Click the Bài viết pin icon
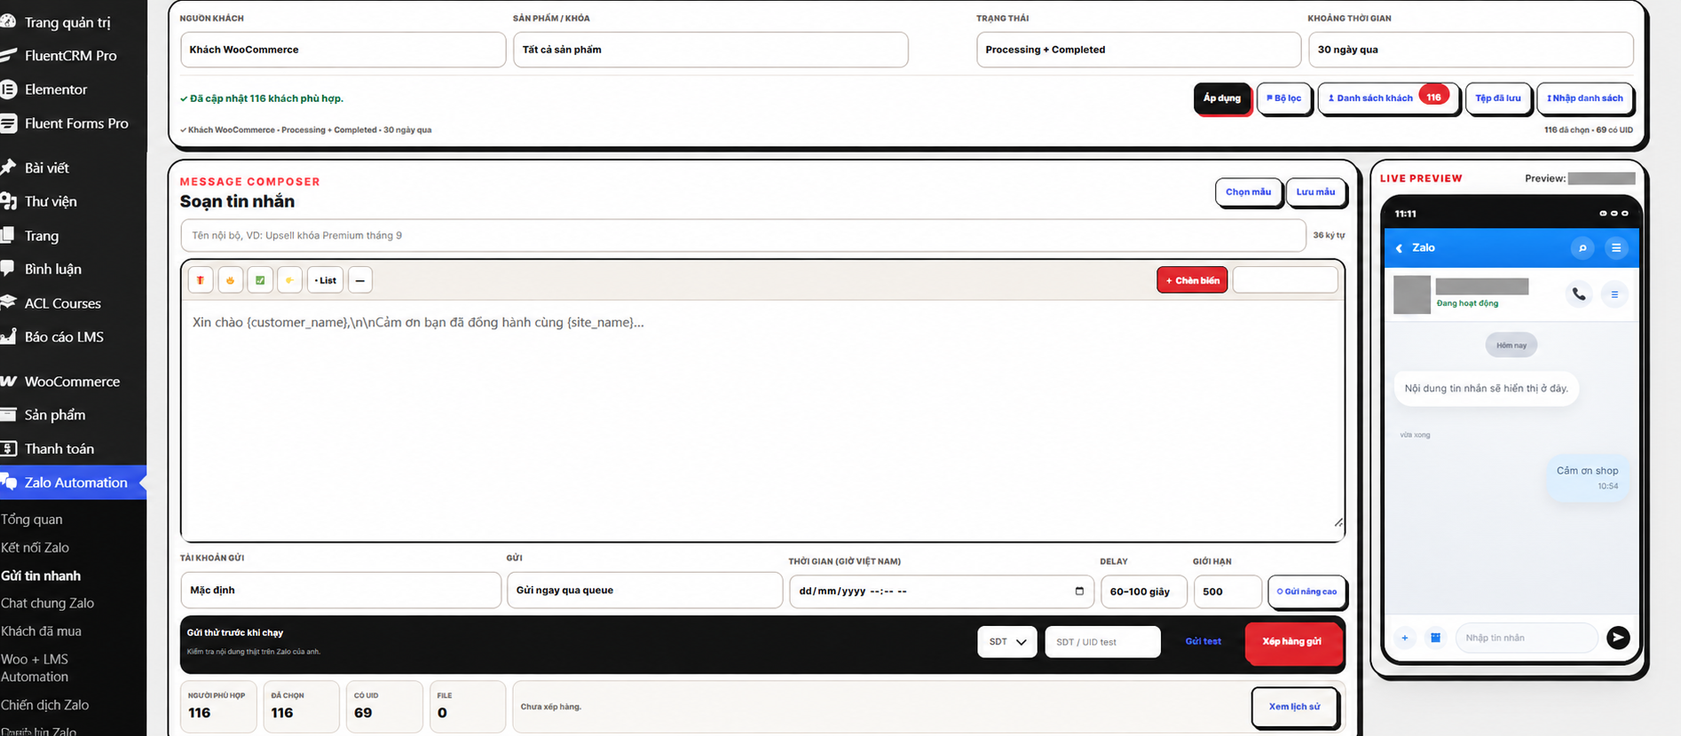The height and width of the screenshot is (736, 1681). coord(9,168)
